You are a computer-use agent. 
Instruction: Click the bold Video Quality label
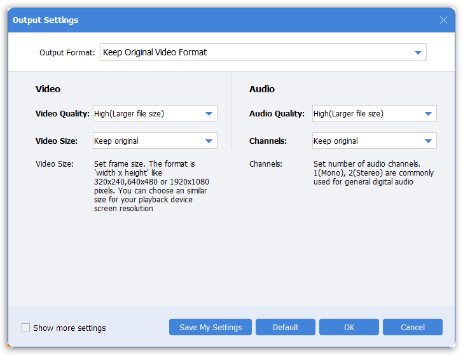click(x=62, y=114)
